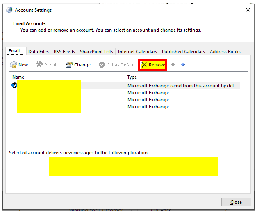Click the Repair... button label
257x214 pixels.
pos(53,65)
